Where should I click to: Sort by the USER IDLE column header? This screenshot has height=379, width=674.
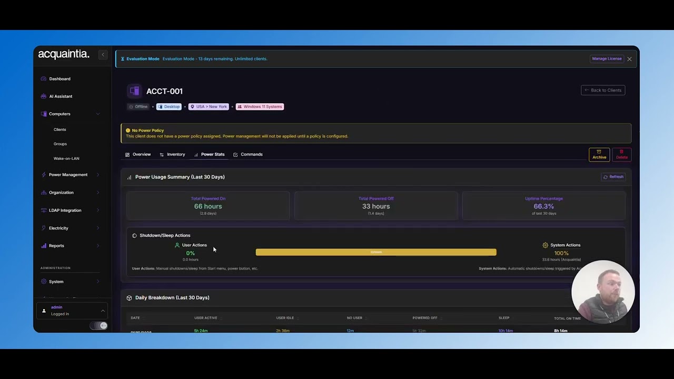pos(285,318)
